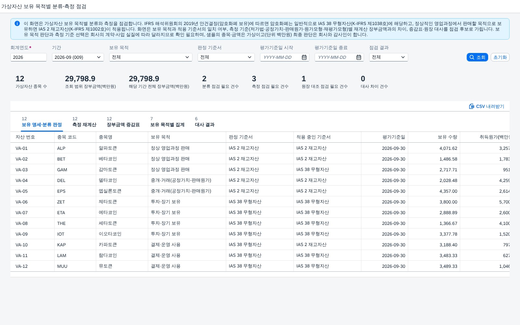Click the 자산 번호 column header

(32, 137)
